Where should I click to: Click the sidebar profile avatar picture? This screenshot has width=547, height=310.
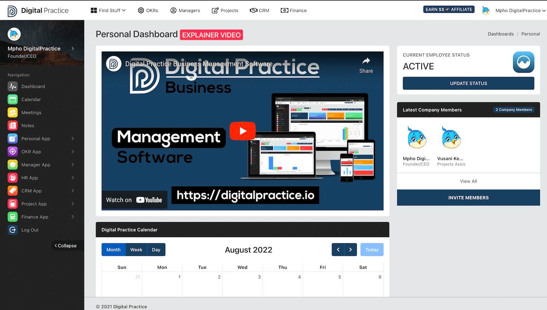tap(14, 34)
